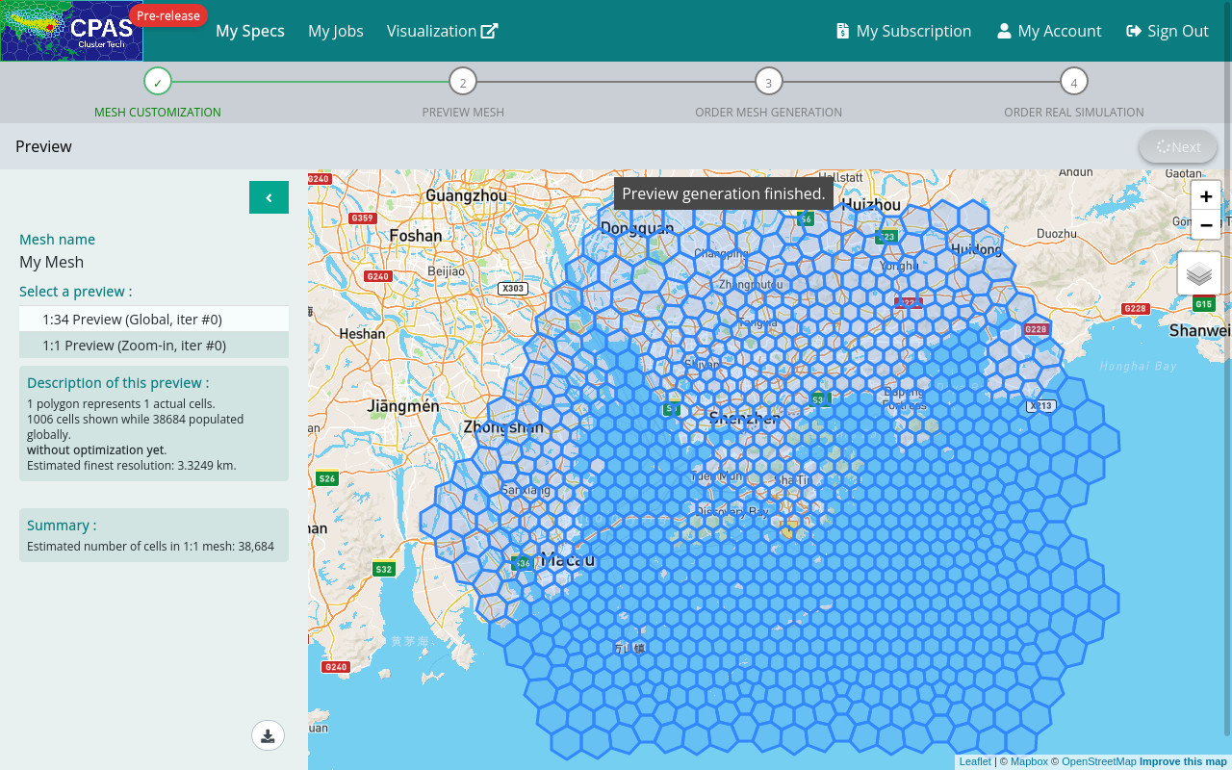Go to step 1 Mesh Customization circle
The height and width of the screenshot is (770, 1232).
158,81
